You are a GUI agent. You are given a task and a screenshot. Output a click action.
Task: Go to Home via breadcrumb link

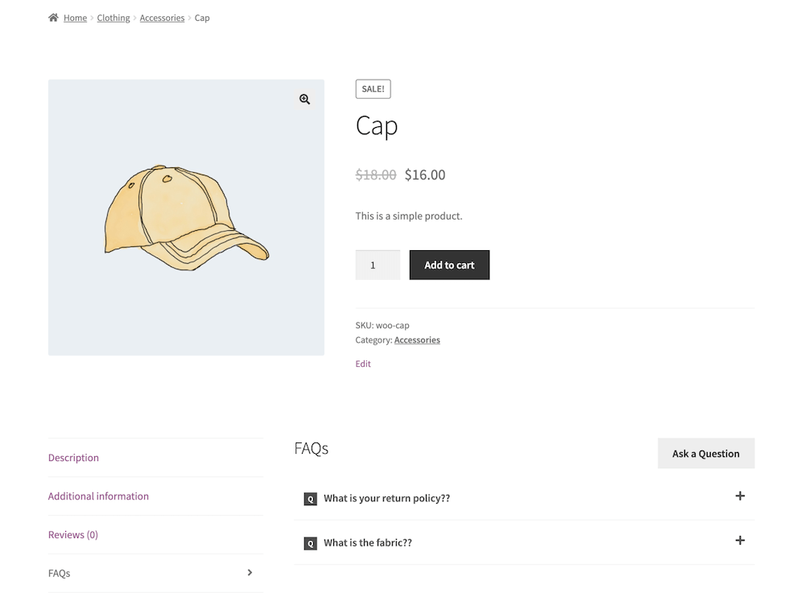click(x=75, y=18)
